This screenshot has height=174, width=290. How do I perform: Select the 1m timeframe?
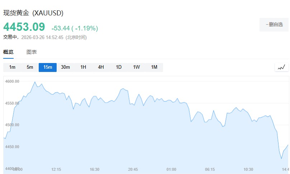12,67
